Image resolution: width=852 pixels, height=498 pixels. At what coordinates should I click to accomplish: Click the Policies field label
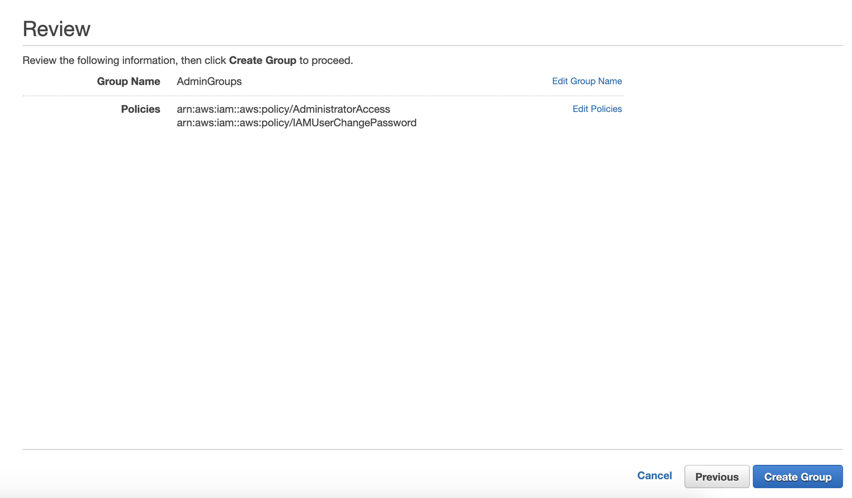click(140, 109)
